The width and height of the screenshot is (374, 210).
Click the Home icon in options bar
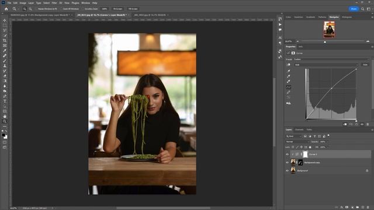pos(6,9)
